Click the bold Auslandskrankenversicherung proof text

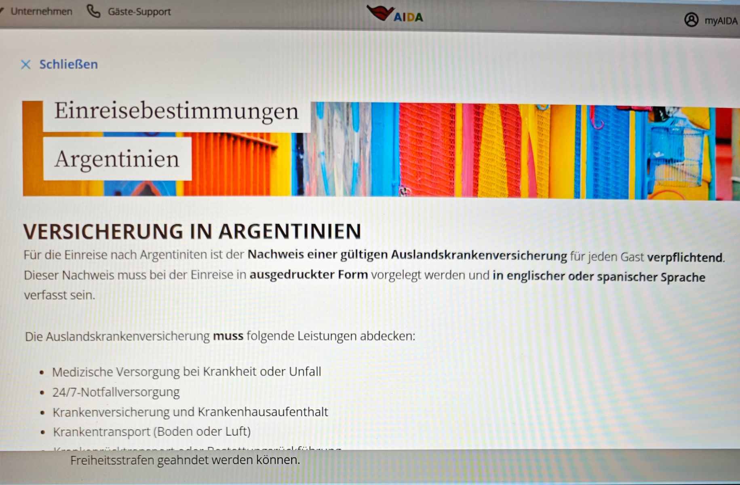(407, 255)
